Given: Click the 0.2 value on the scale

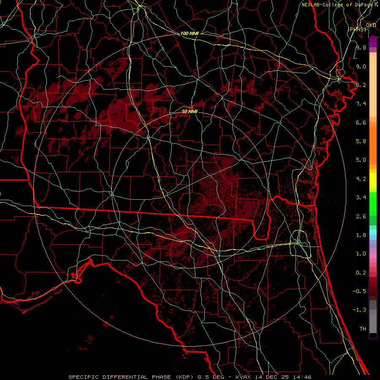Looking at the screenshot, I should pos(361,272).
